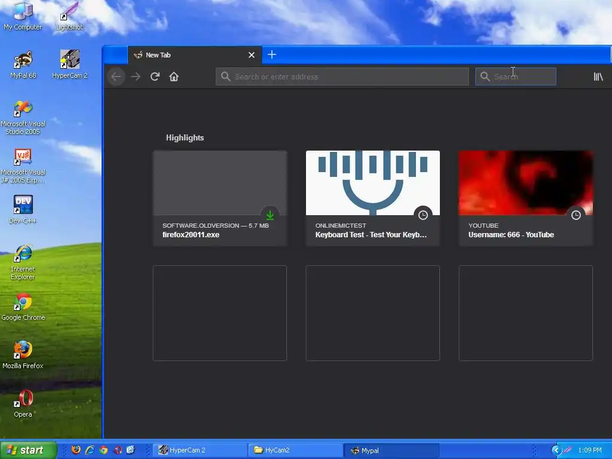This screenshot has width=612, height=459.
Task: Select Microsoft Visual J# 2005 Express icon
Action: coord(23,166)
